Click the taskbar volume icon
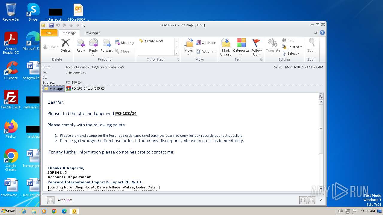 [x=340, y=211]
